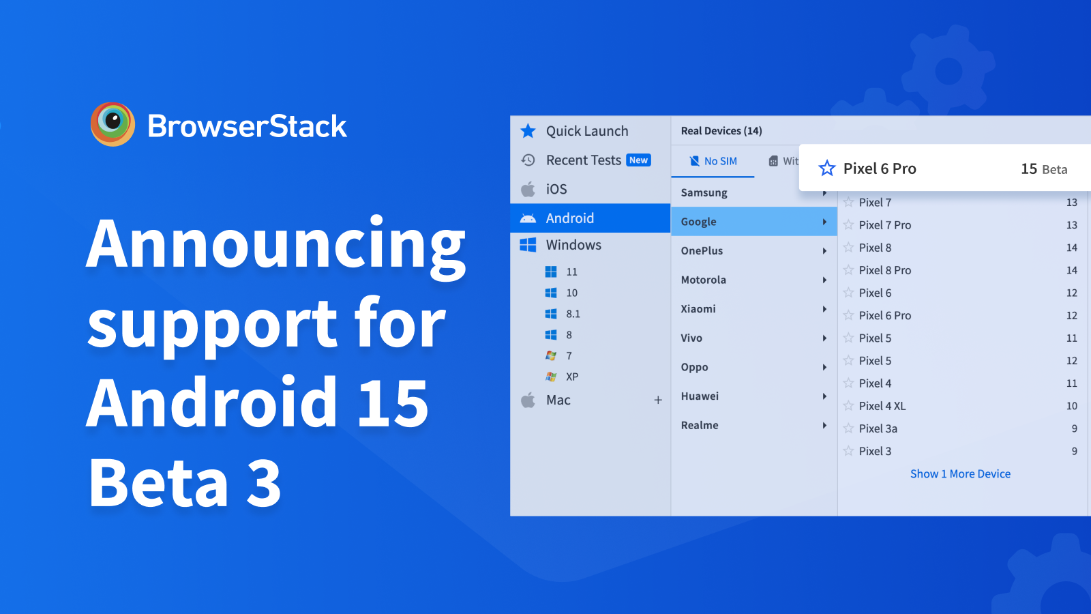This screenshot has height=614, width=1091.
Task: Choose Motorola from brand list
Action: coord(704,280)
